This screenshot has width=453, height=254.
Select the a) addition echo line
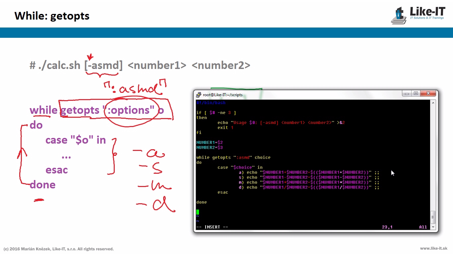point(308,172)
